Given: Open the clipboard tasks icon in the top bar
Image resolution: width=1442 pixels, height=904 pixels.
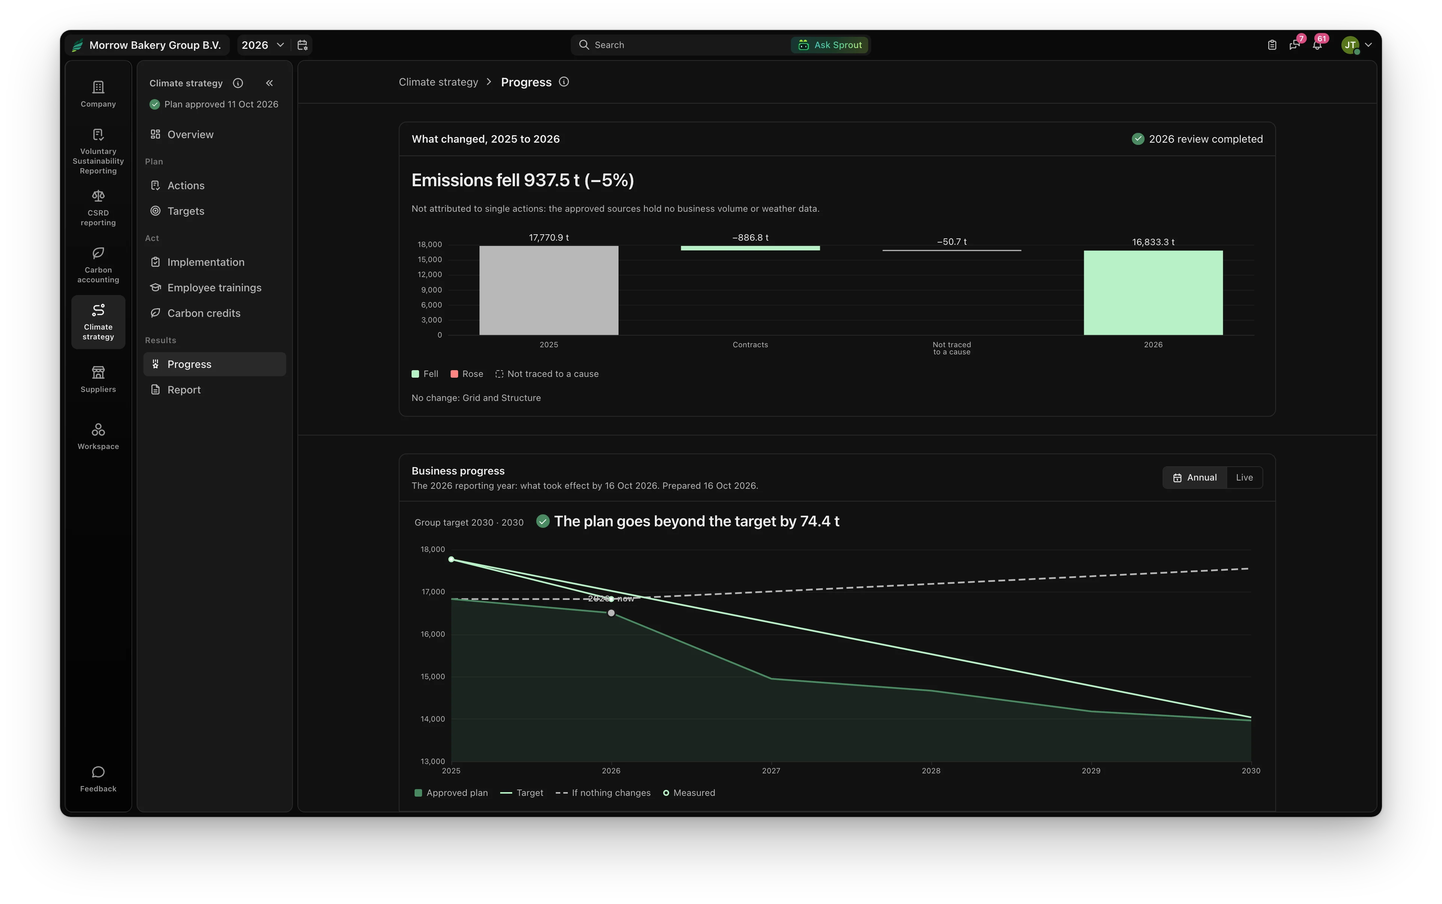Looking at the screenshot, I should (1272, 45).
